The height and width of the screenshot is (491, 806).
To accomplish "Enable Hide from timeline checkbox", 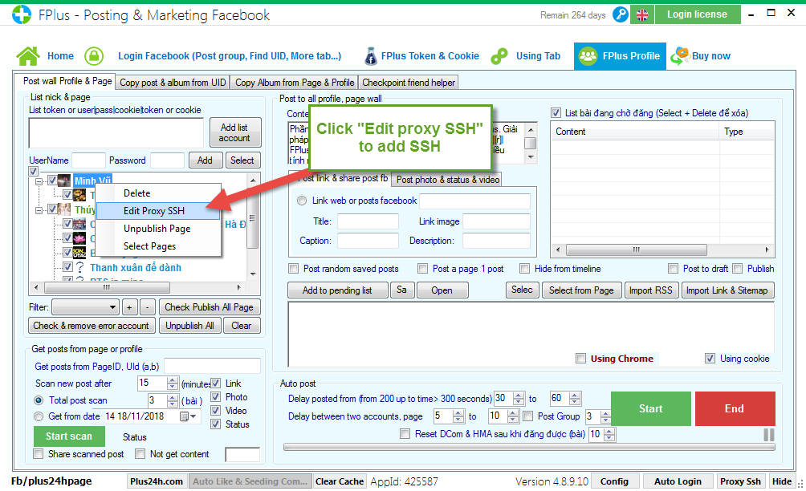I will point(524,268).
